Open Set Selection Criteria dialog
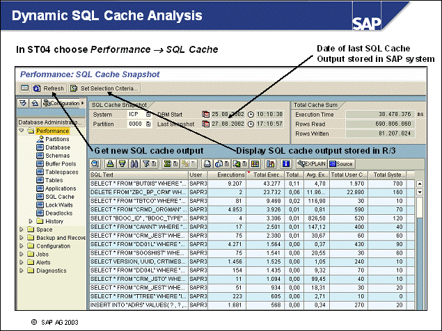The width and height of the screenshot is (442, 331). point(104,88)
